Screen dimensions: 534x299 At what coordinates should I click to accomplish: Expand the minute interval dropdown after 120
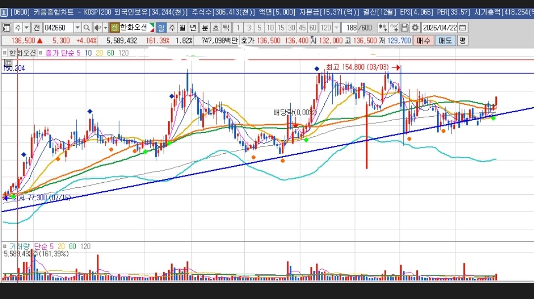coord(337,28)
